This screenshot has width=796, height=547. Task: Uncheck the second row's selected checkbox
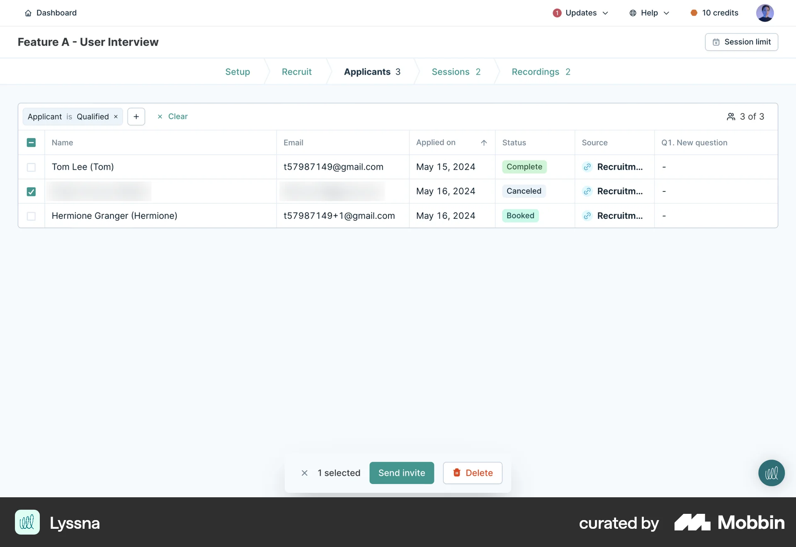31,191
